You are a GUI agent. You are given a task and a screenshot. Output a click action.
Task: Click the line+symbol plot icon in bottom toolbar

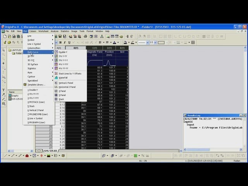click(20, 156)
